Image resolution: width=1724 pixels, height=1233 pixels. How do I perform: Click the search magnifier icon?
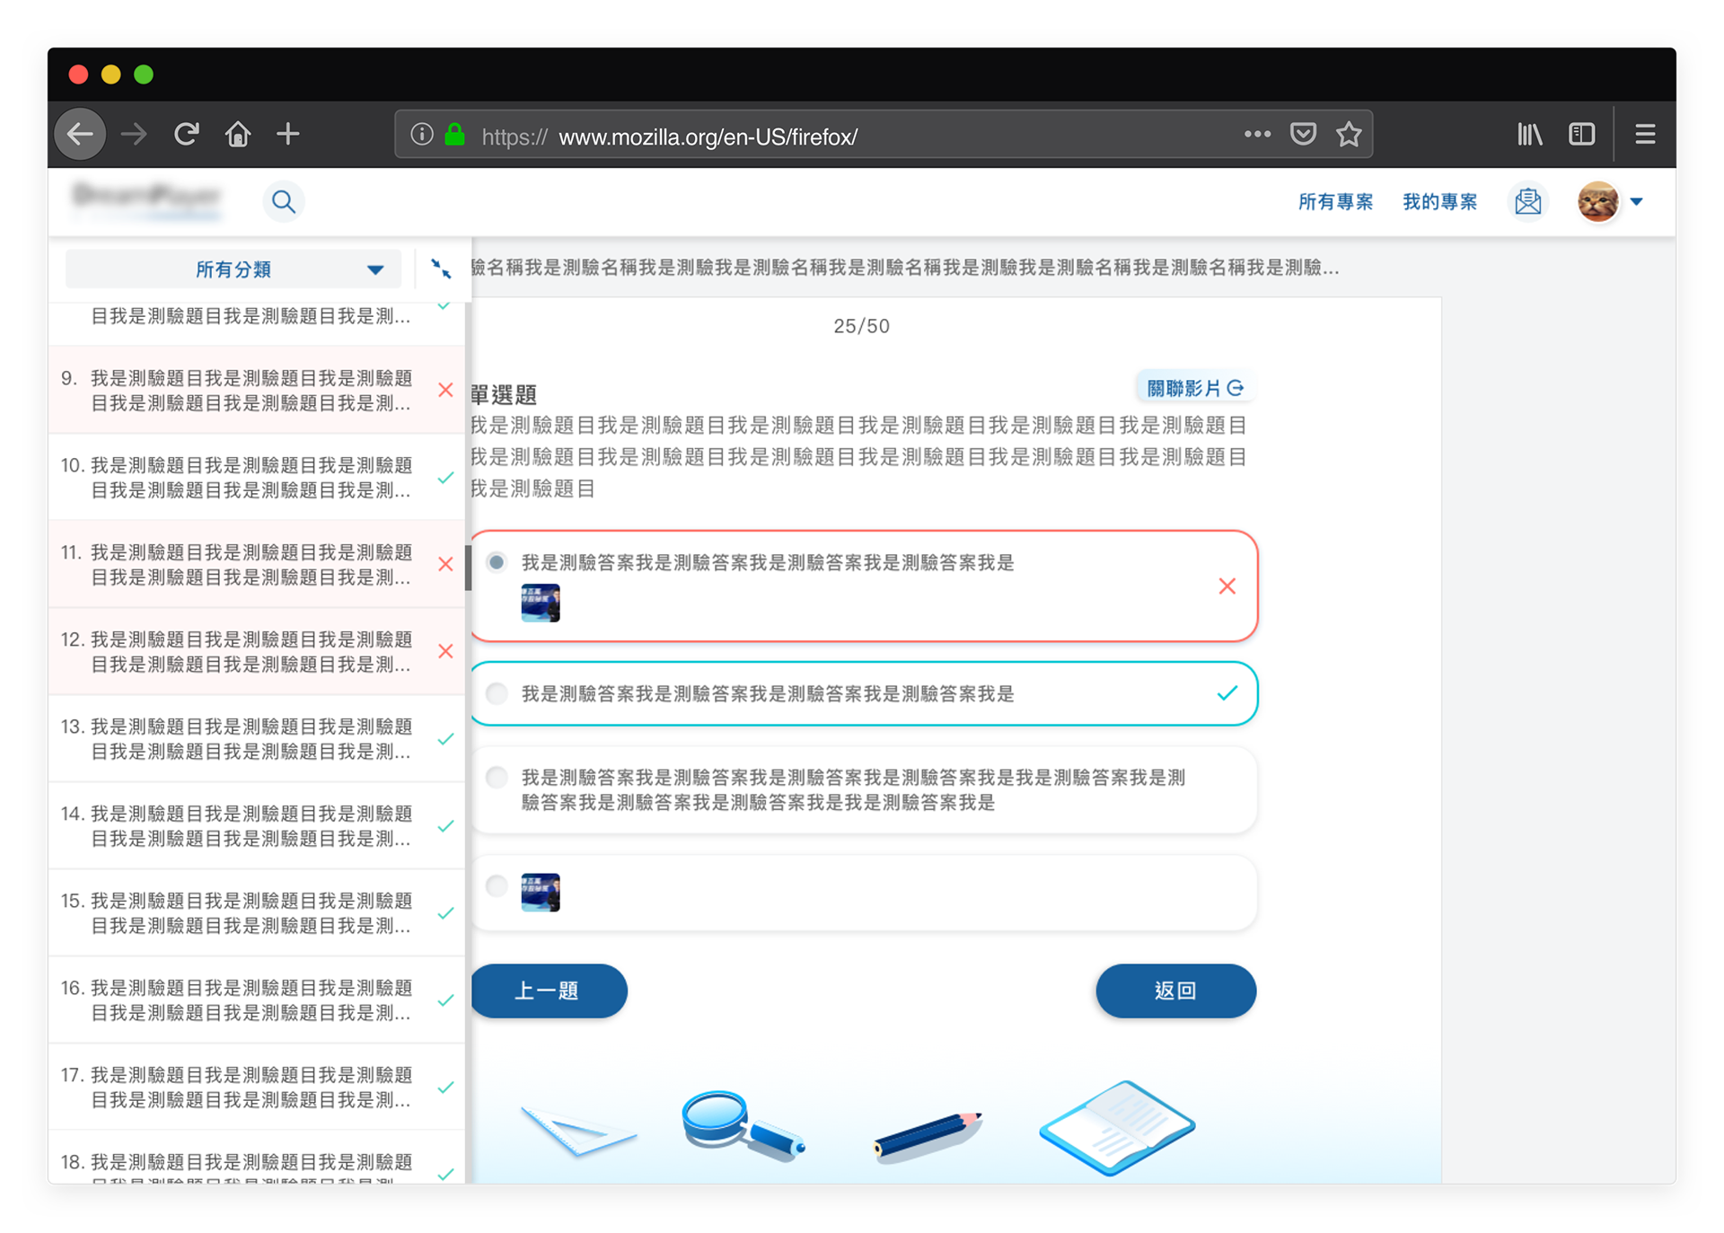[284, 201]
